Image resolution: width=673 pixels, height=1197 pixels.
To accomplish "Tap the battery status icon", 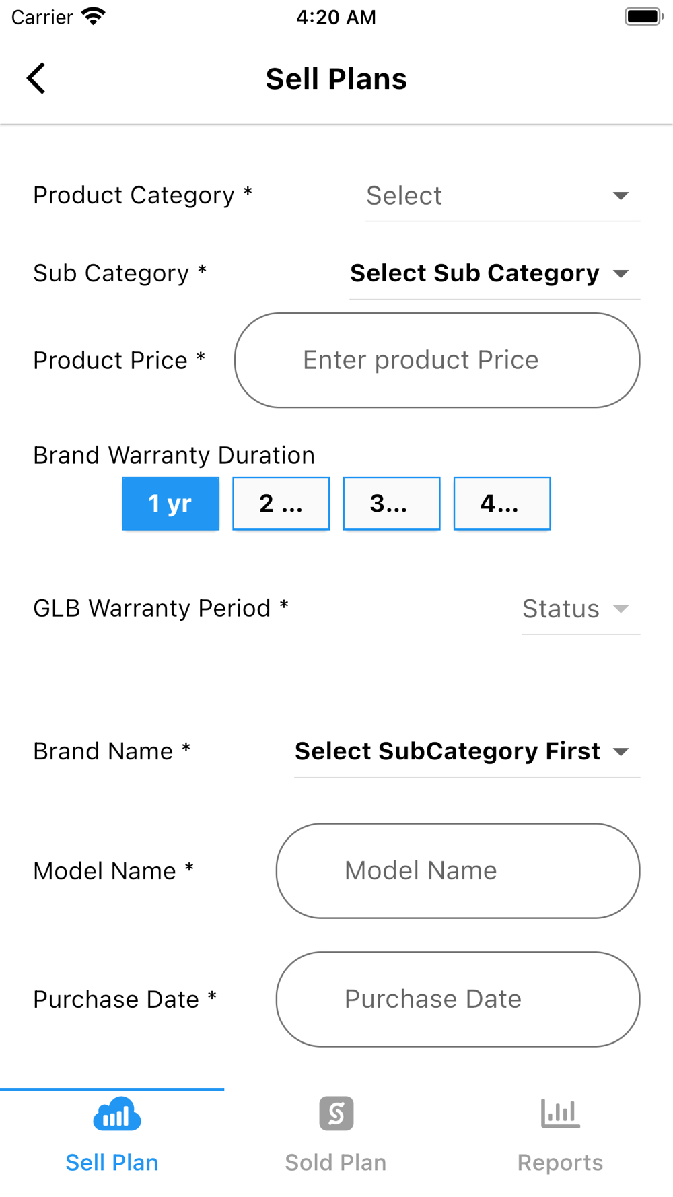I will click(643, 16).
